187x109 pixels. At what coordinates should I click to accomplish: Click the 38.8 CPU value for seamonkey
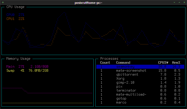162,66
